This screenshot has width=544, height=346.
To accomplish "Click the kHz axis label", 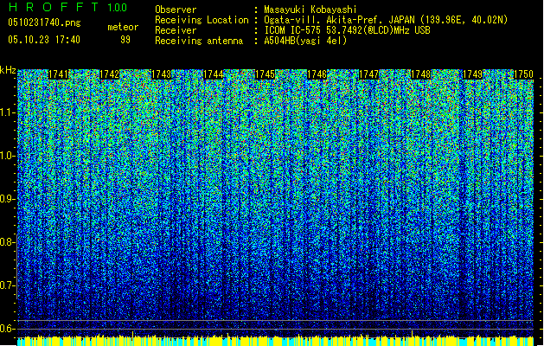I will 8,70.
